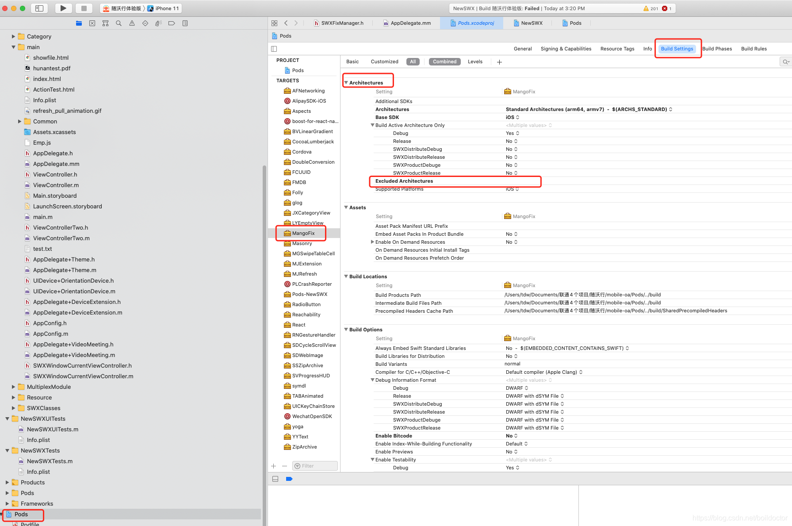The height and width of the screenshot is (526, 792).
Task: Open the report navigator icon
Action: [x=185, y=23]
